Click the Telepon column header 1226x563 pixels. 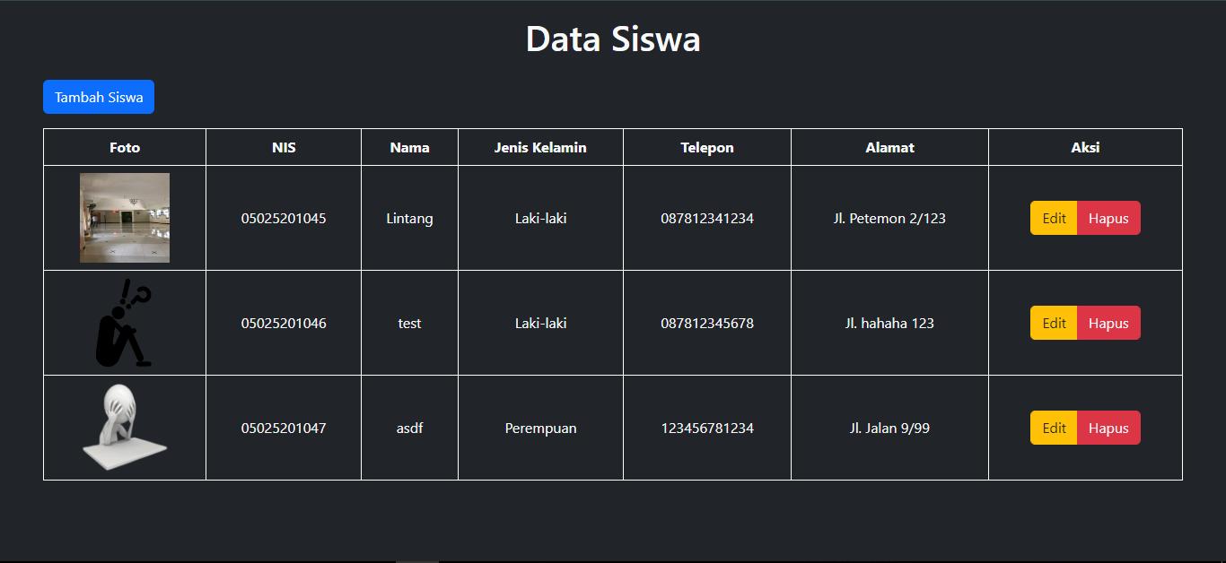click(706, 147)
